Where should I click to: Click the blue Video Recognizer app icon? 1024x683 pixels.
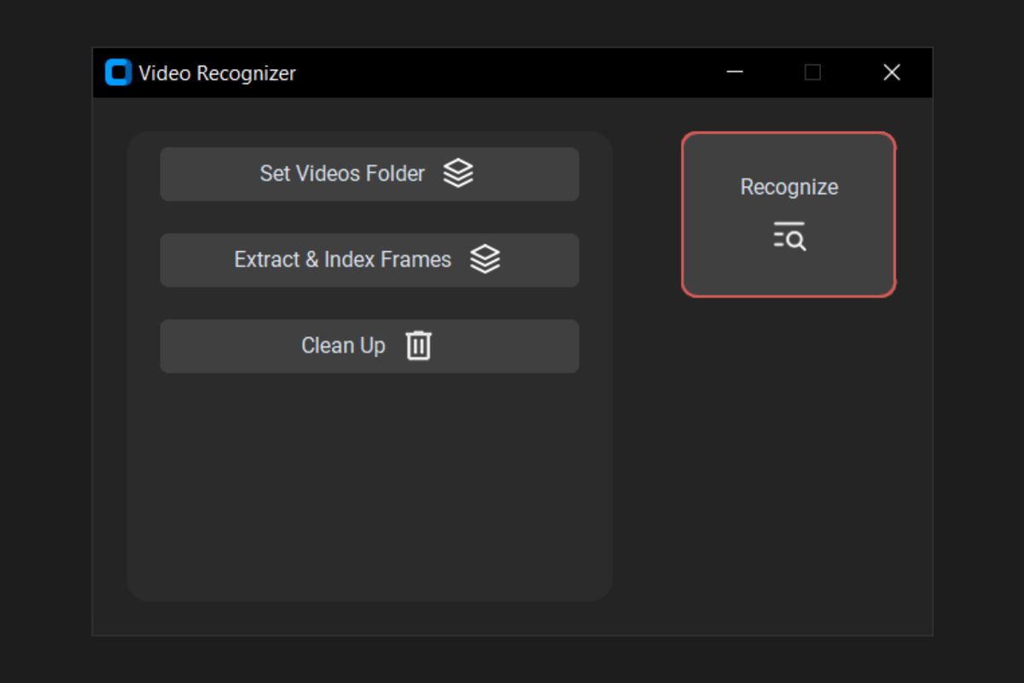[118, 73]
